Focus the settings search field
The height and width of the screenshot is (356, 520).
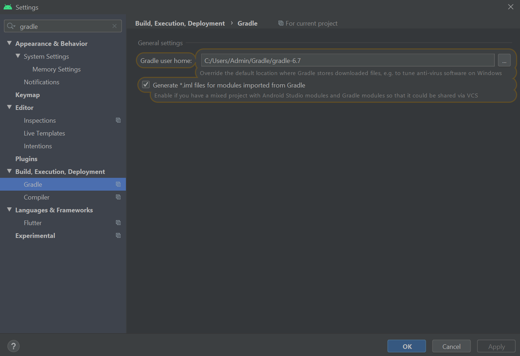tap(63, 26)
